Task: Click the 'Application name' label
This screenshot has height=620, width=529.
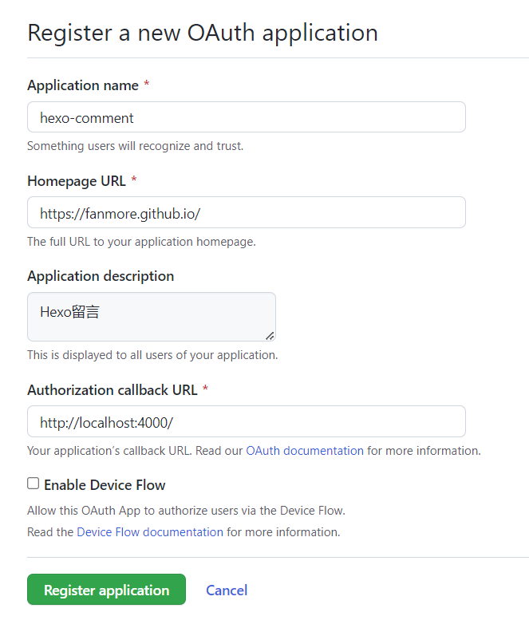Action: [x=83, y=85]
